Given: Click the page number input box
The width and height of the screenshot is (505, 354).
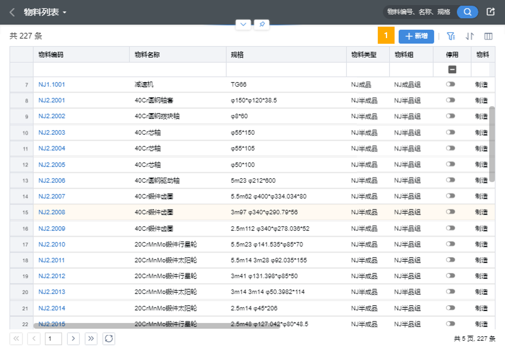Looking at the screenshot, I should (53, 339).
